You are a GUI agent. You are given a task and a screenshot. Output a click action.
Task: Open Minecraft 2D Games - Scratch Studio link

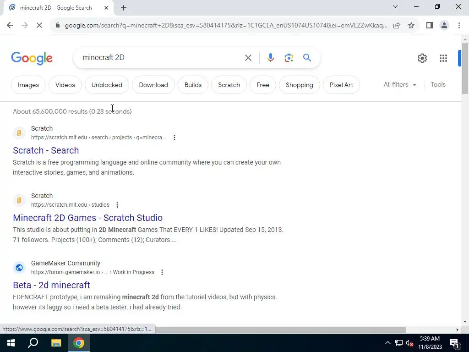[87, 218]
